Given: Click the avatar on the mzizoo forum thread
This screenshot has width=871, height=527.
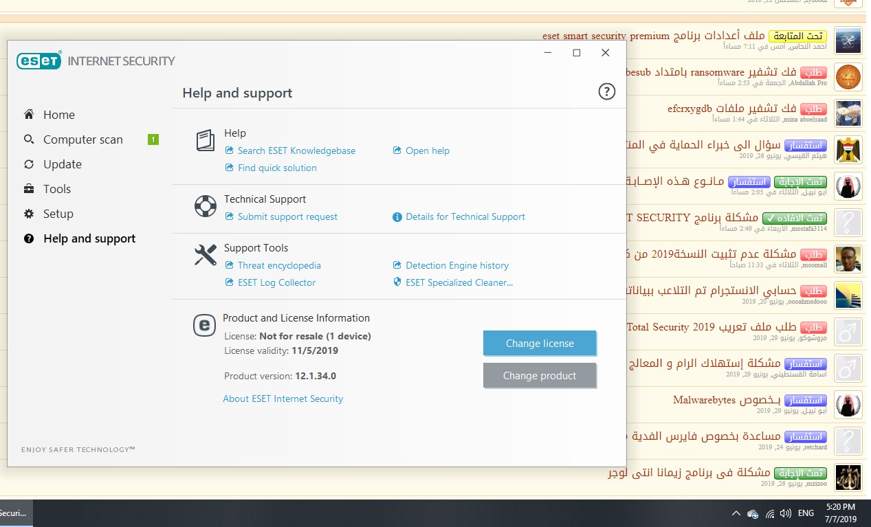Looking at the screenshot, I should (848, 477).
